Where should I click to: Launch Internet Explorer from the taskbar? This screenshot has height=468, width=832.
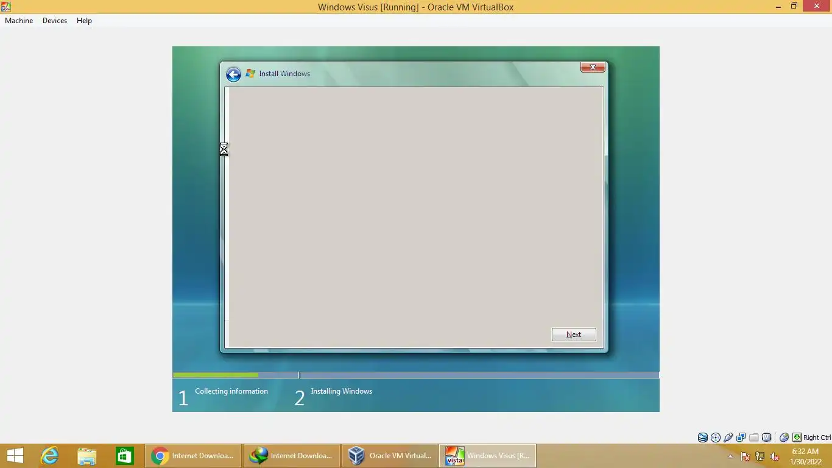(x=49, y=456)
